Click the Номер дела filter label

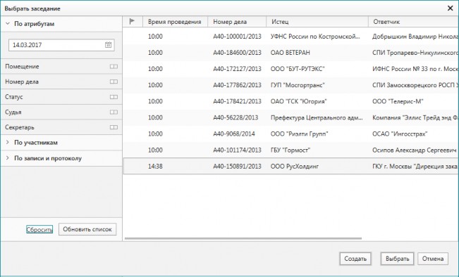point(22,82)
